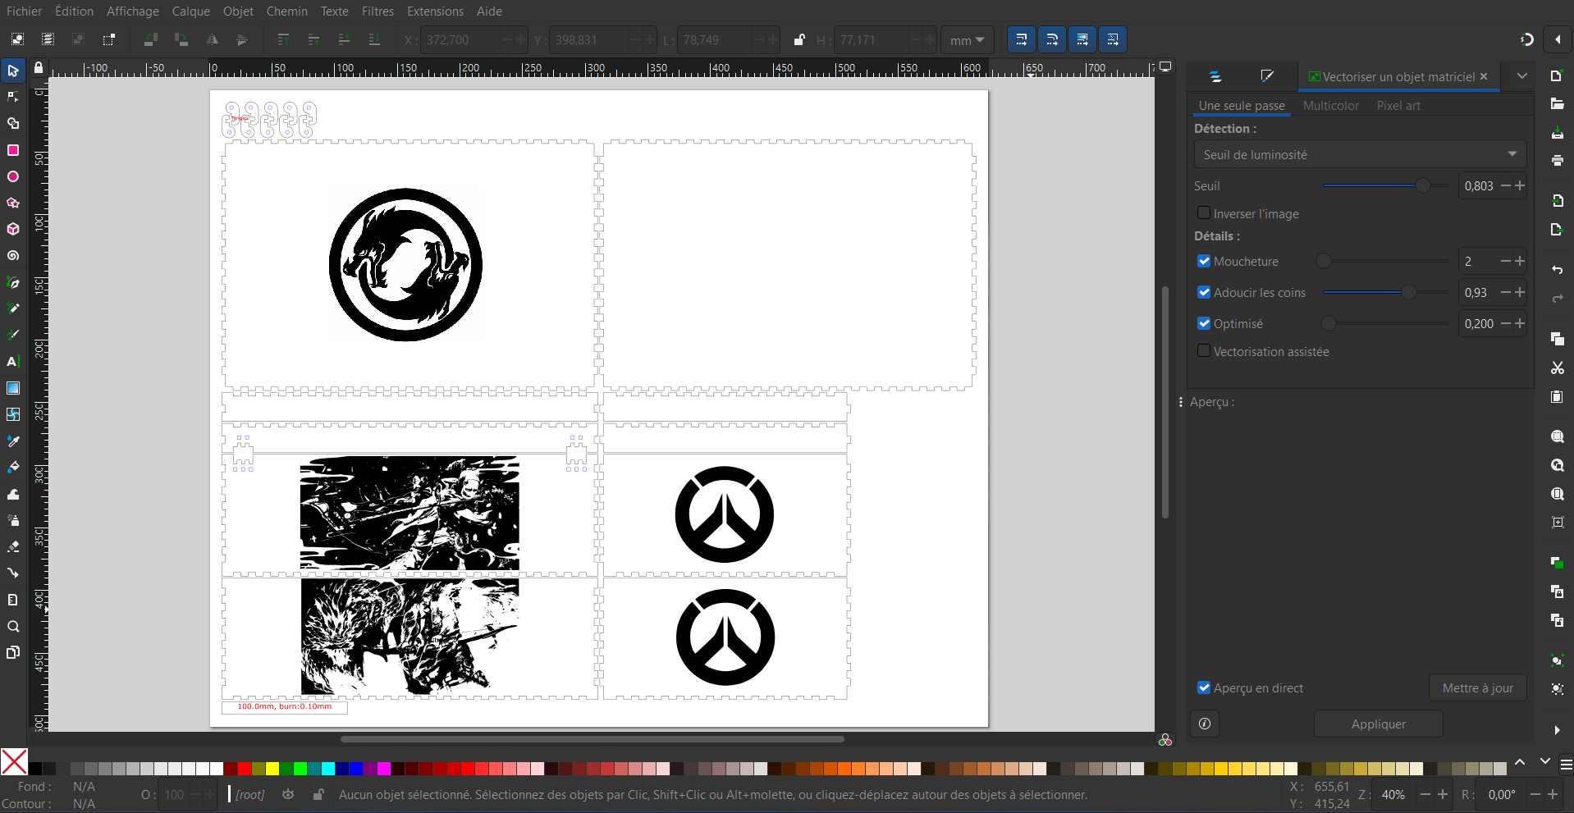The width and height of the screenshot is (1574, 813).
Task: Increase the Seuil value with plus
Action: 1520,185
